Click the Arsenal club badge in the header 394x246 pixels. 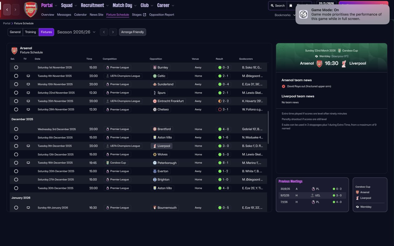pos(30,10)
